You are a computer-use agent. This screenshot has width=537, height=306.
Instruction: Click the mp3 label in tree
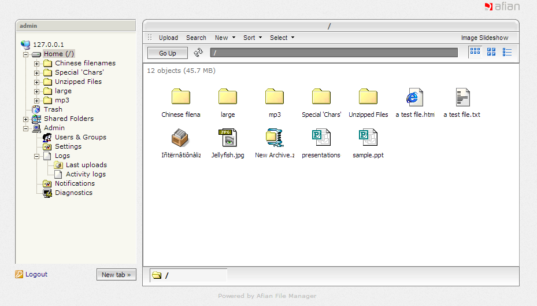(x=62, y=100)
